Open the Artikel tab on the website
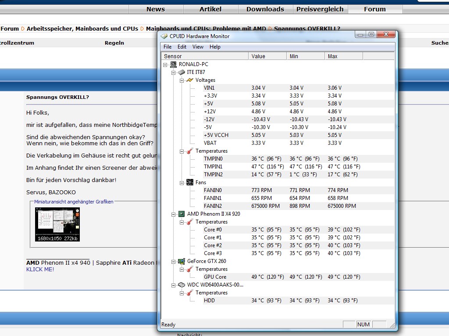 210,9
